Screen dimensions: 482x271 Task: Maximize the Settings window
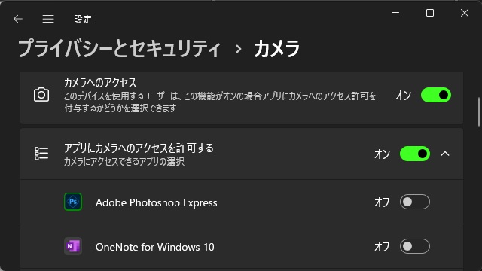coord(430,13)
